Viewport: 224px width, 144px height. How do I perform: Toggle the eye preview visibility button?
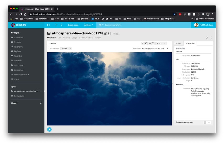point(143,43)
